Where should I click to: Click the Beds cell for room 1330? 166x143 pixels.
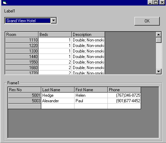(55, 51)
